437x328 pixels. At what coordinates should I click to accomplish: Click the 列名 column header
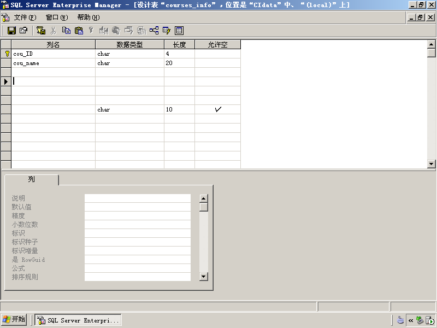53,44
